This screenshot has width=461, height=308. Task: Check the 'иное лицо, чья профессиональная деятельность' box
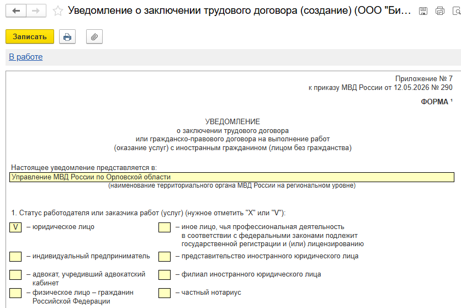coord(165,227)
